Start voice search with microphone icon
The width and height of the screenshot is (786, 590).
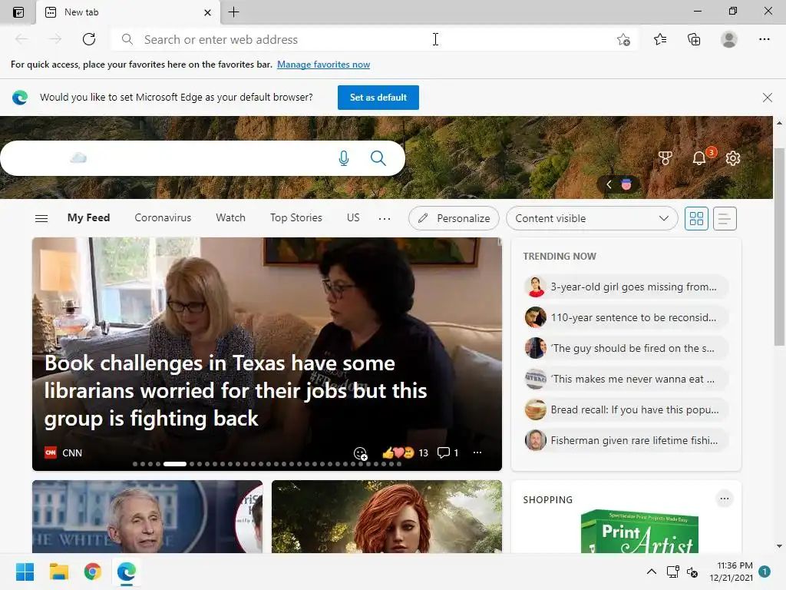pyautogui.click(x=343, y=158)
